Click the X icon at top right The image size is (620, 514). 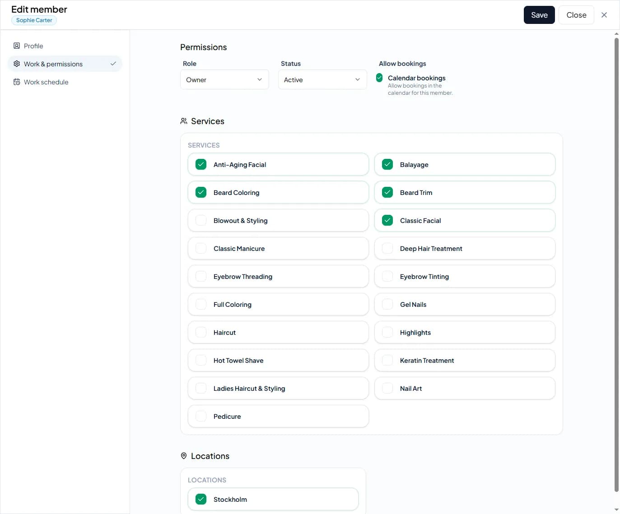pos(604,14)
